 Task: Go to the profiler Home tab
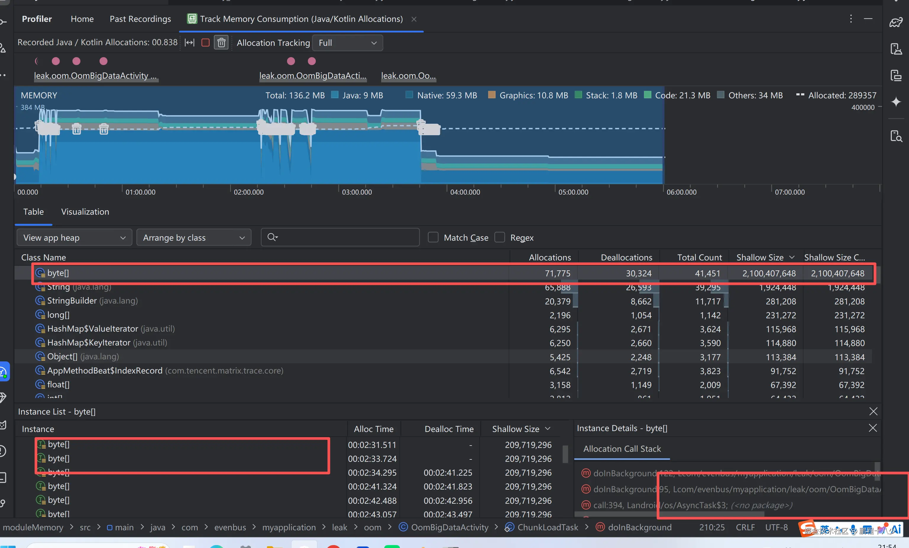[82, 19]
